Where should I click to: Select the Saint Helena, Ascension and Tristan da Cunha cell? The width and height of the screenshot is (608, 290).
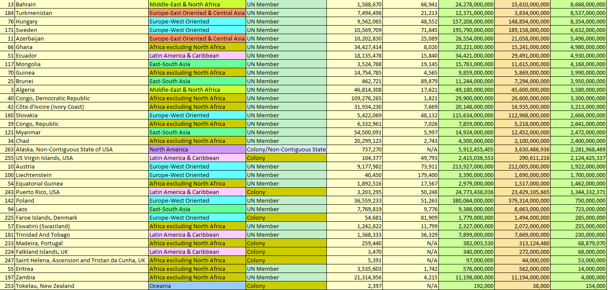pyautogui.click(x=82, y=260)
